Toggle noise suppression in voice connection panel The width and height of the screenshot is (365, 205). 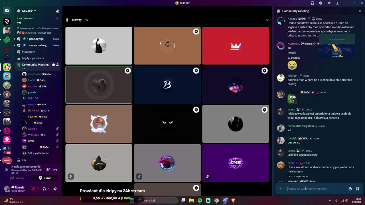click(48, 170)
